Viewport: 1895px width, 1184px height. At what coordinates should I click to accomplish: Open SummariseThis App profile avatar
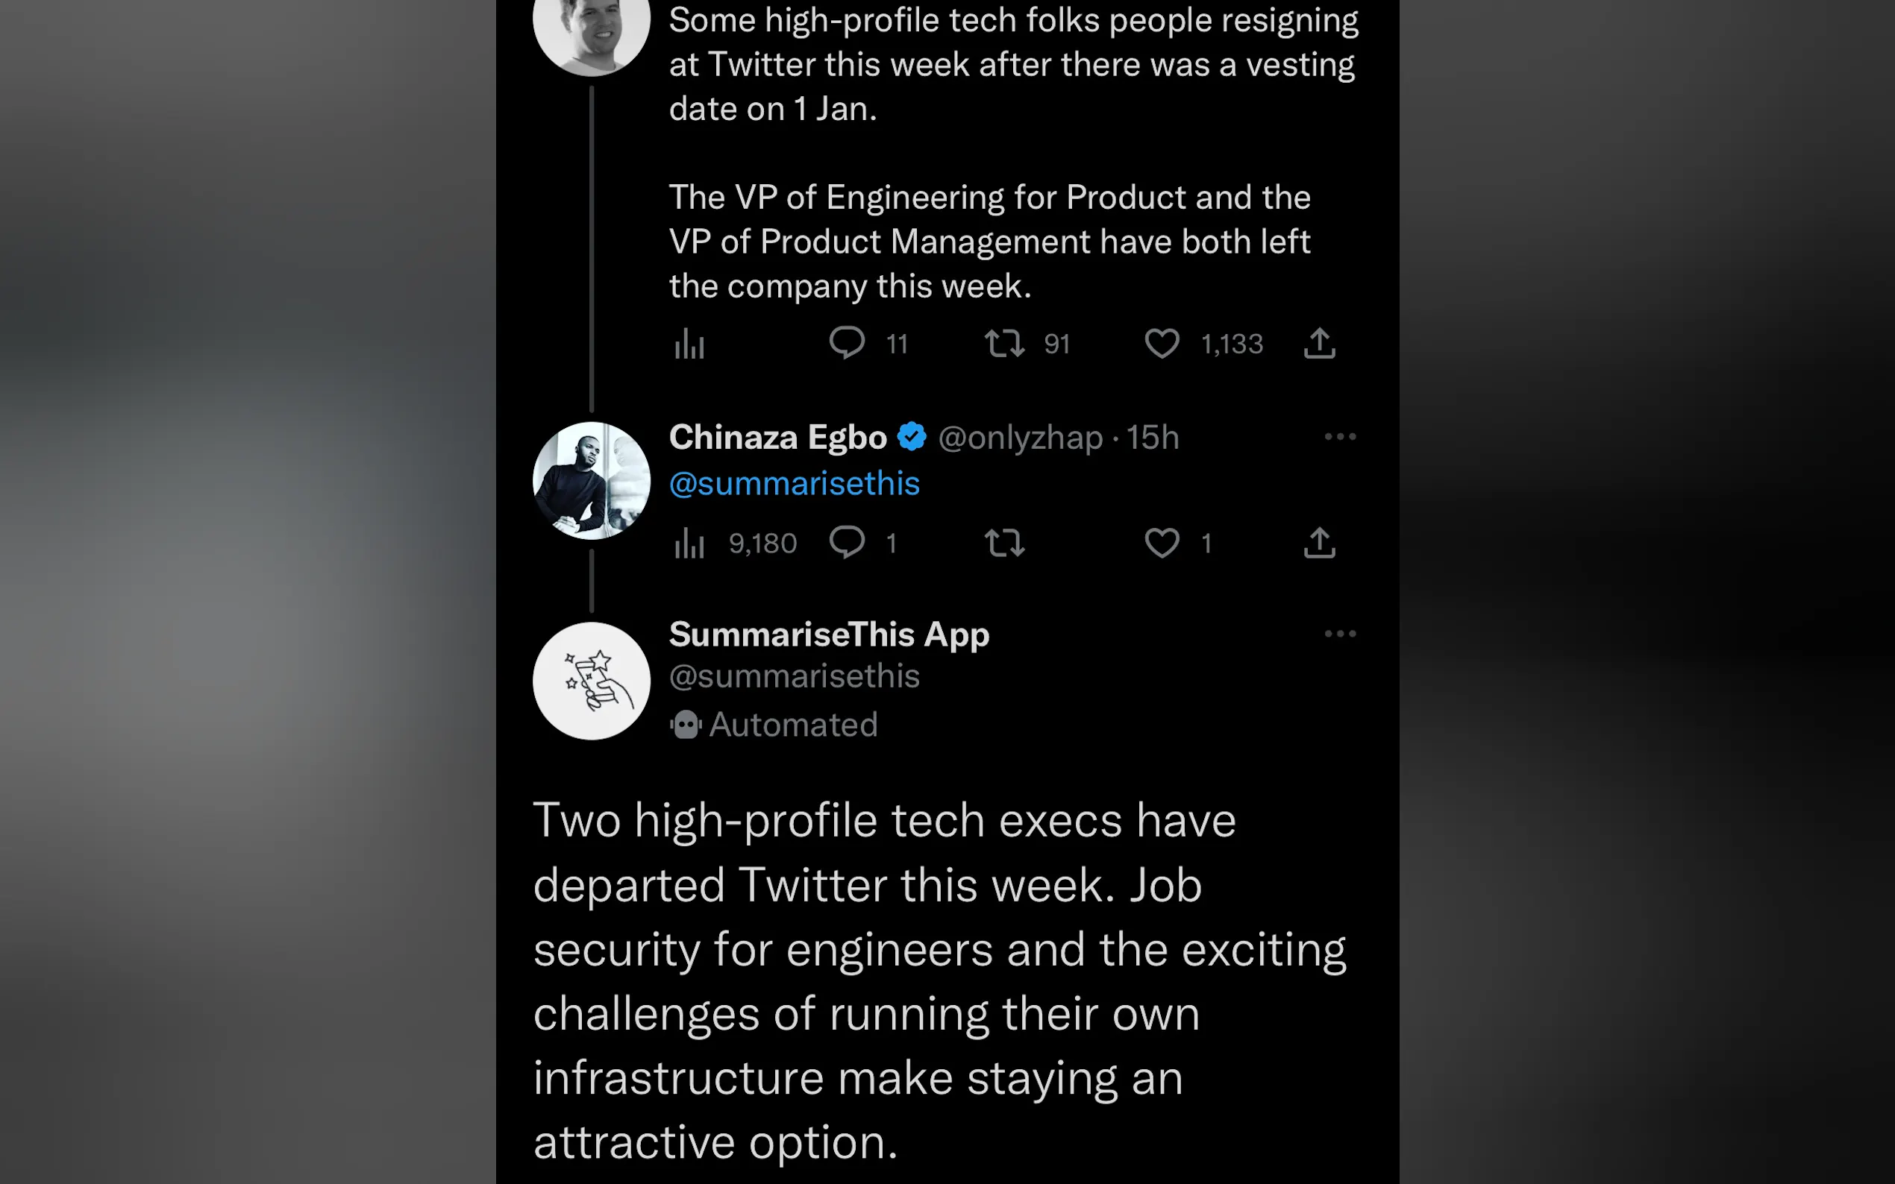tap(592, 681)
